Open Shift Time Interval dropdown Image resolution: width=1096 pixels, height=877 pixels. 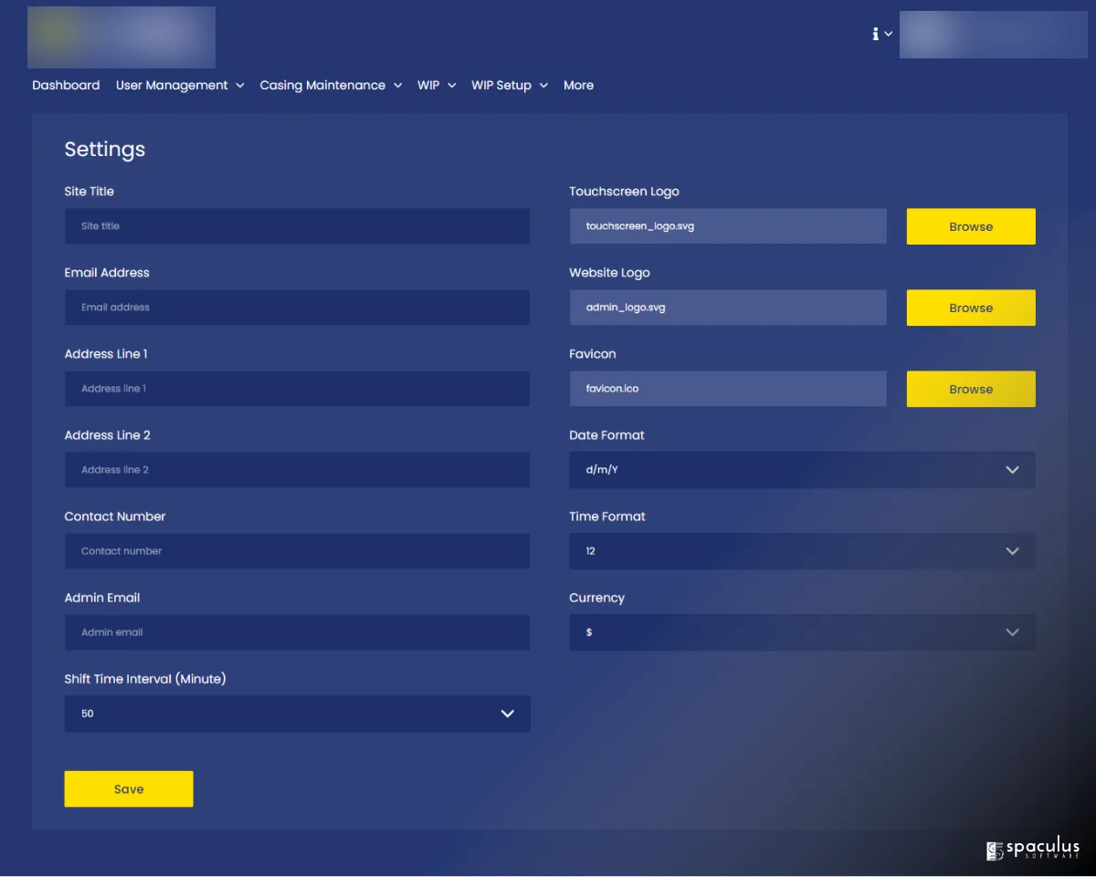click(297, 714)
